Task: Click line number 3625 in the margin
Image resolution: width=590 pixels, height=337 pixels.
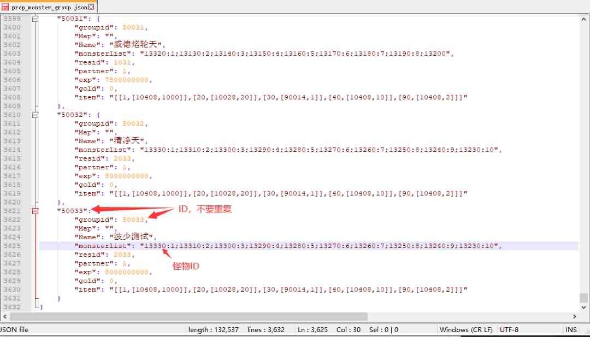Action: coord(12,246)
